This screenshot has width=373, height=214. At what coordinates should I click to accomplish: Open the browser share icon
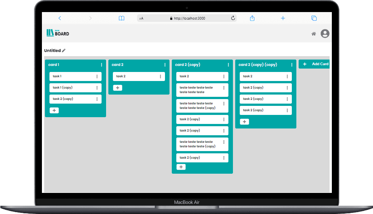coord(252,18)
